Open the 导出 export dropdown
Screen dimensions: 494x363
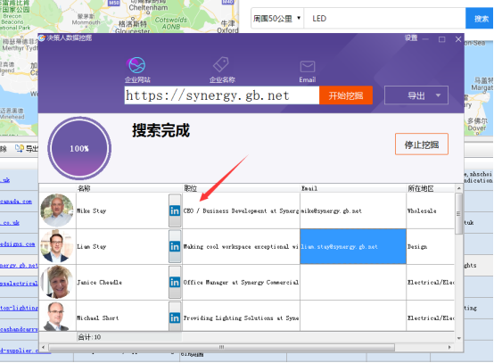(x=416, y=95)
